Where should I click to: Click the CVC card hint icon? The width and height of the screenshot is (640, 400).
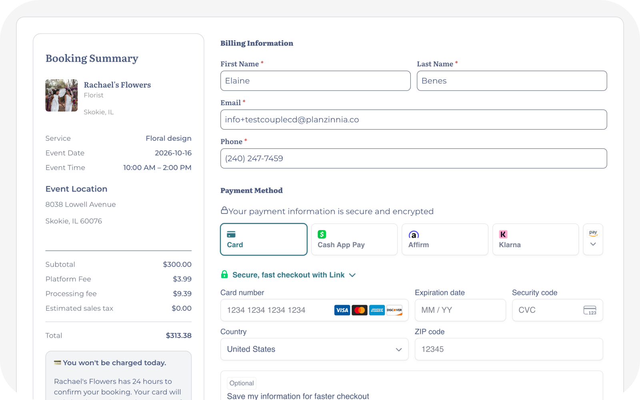pos(590,310)
